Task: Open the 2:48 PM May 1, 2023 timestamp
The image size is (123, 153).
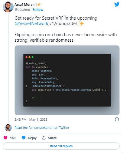Action: [31, 120]
